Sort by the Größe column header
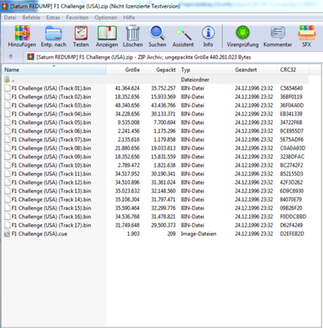This screenshot has width=323, height=328. click(124, 70)
